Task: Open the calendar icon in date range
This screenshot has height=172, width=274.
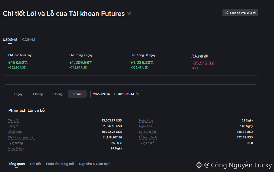Action: pyautogui.click(x=138, y=94)
